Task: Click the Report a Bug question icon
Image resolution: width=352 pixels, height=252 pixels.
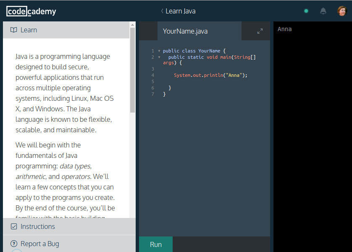Action: tap(14, 244)
